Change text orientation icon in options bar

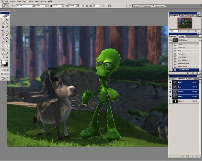coord(13,6)
